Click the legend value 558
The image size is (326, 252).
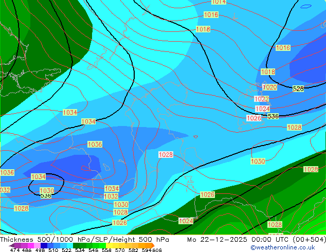[106, 250]
